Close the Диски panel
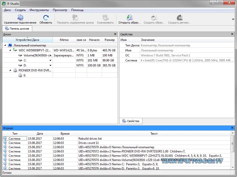Viewport: 237px width, 177px height. tap(115, 34)
